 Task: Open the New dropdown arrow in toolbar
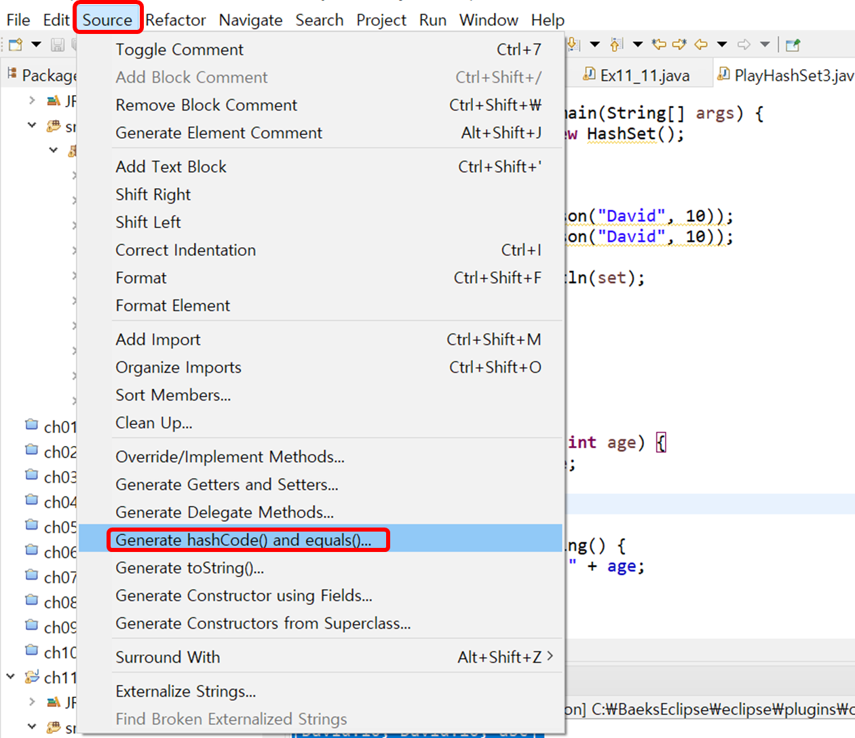point(36,45)
